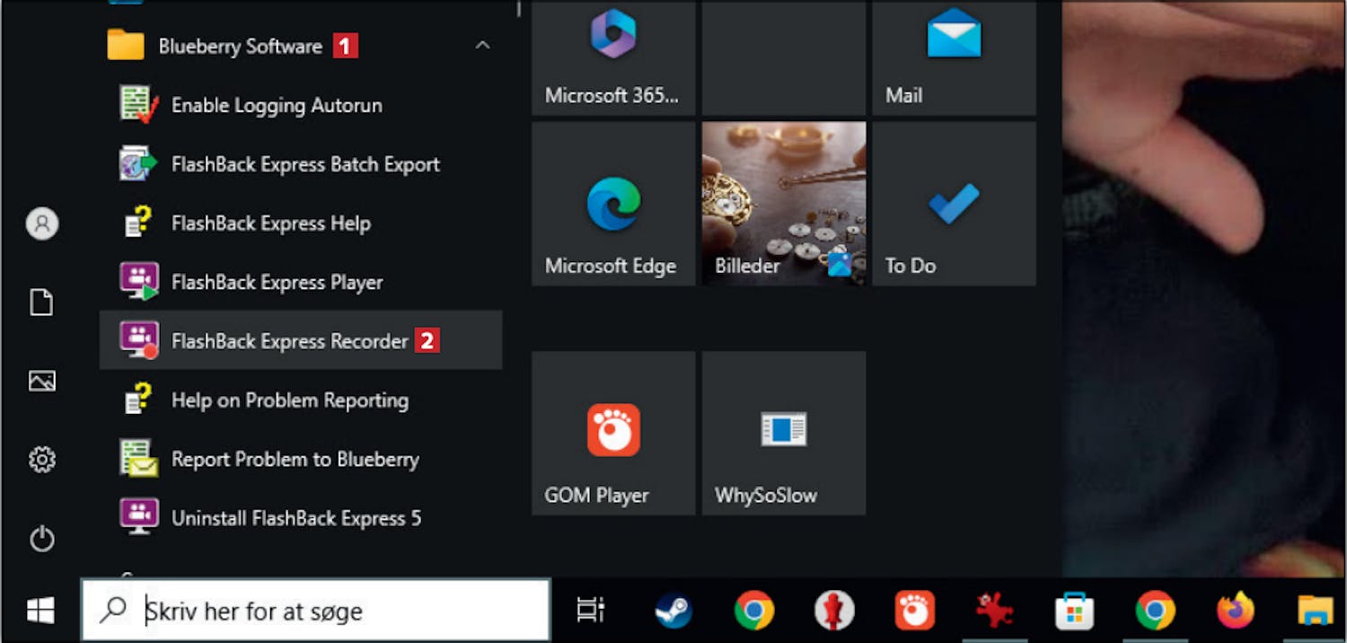The image size is (1347, 643).
Task: Launch FlashBack Express Recorder
Action: (289, 341)
